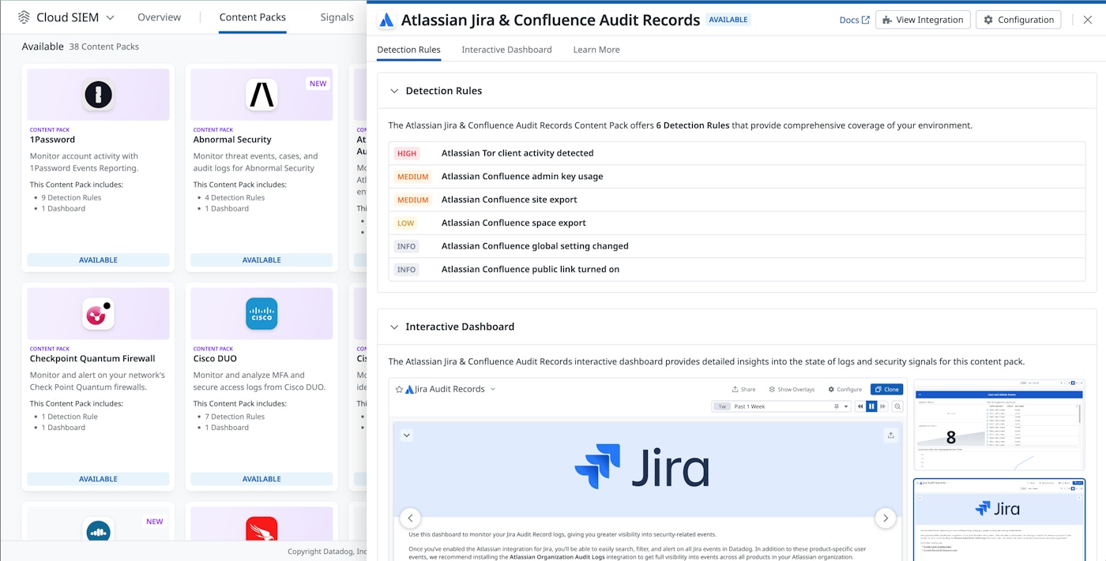Click the rewind time control

[860, 406]
